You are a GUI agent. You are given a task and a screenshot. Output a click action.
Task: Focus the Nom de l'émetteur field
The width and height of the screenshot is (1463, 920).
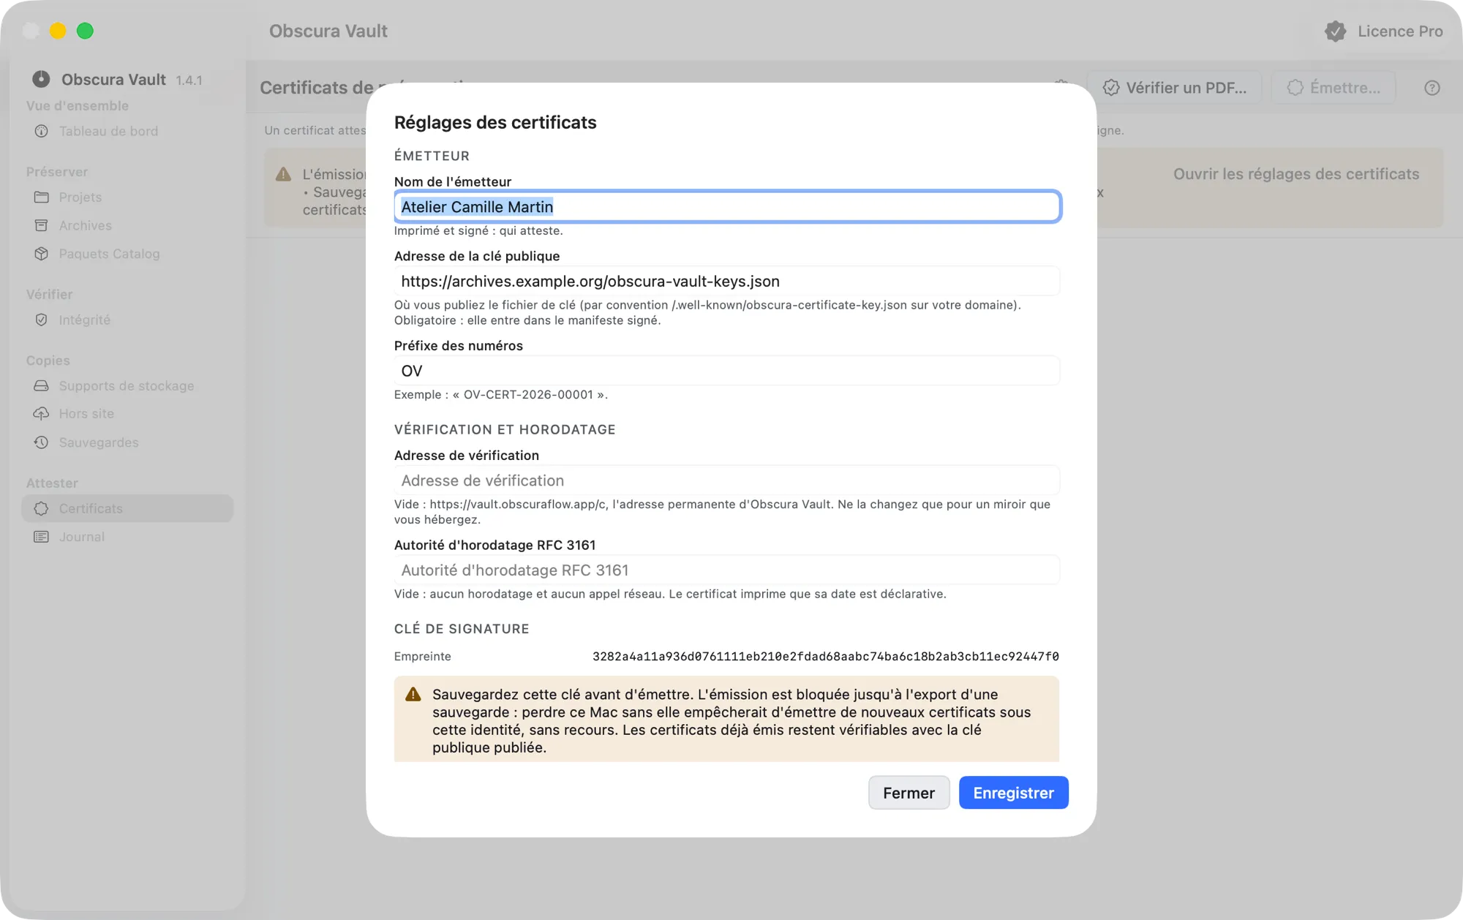pos(727,207)
